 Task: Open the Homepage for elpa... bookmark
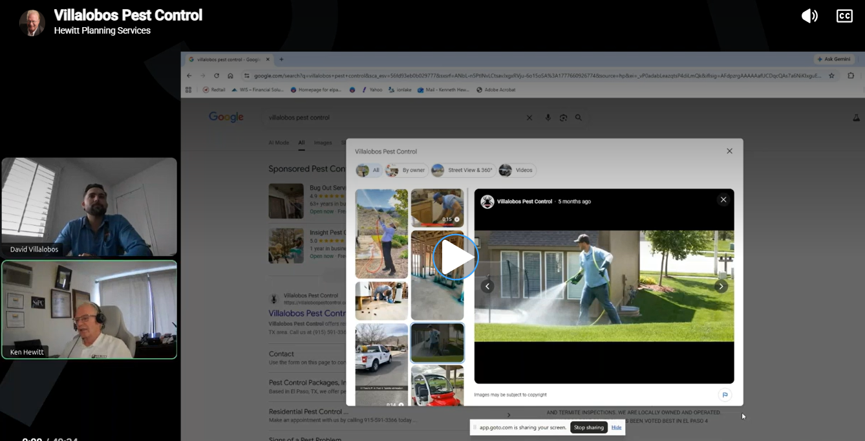pos(317,90)
